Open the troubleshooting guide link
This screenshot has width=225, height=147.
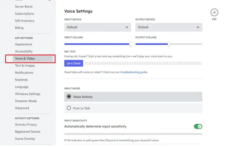(133, 72)
